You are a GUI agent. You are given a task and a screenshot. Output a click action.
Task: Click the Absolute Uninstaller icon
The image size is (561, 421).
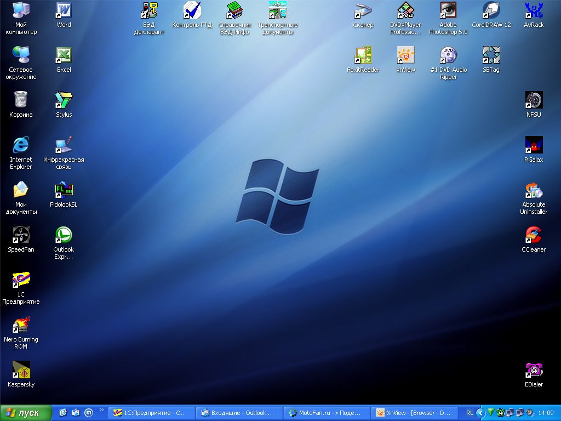click(x=534, y=198)
